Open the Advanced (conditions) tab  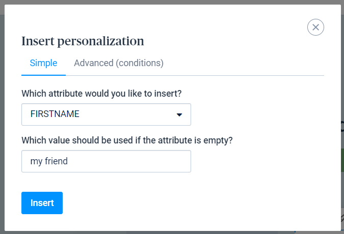(x=119, y=63)
